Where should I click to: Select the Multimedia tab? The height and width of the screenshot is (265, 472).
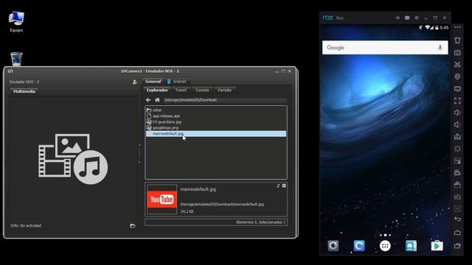(24, 91)
